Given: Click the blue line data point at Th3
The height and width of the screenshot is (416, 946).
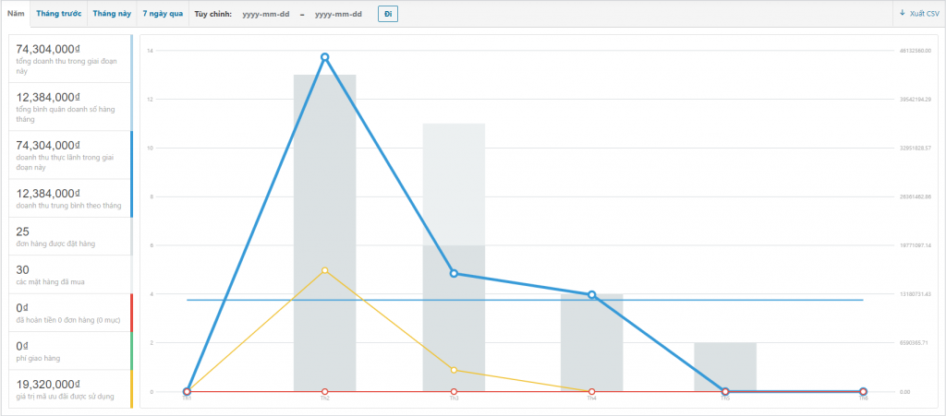Looking at the screenshot, I should click(454, 273).
